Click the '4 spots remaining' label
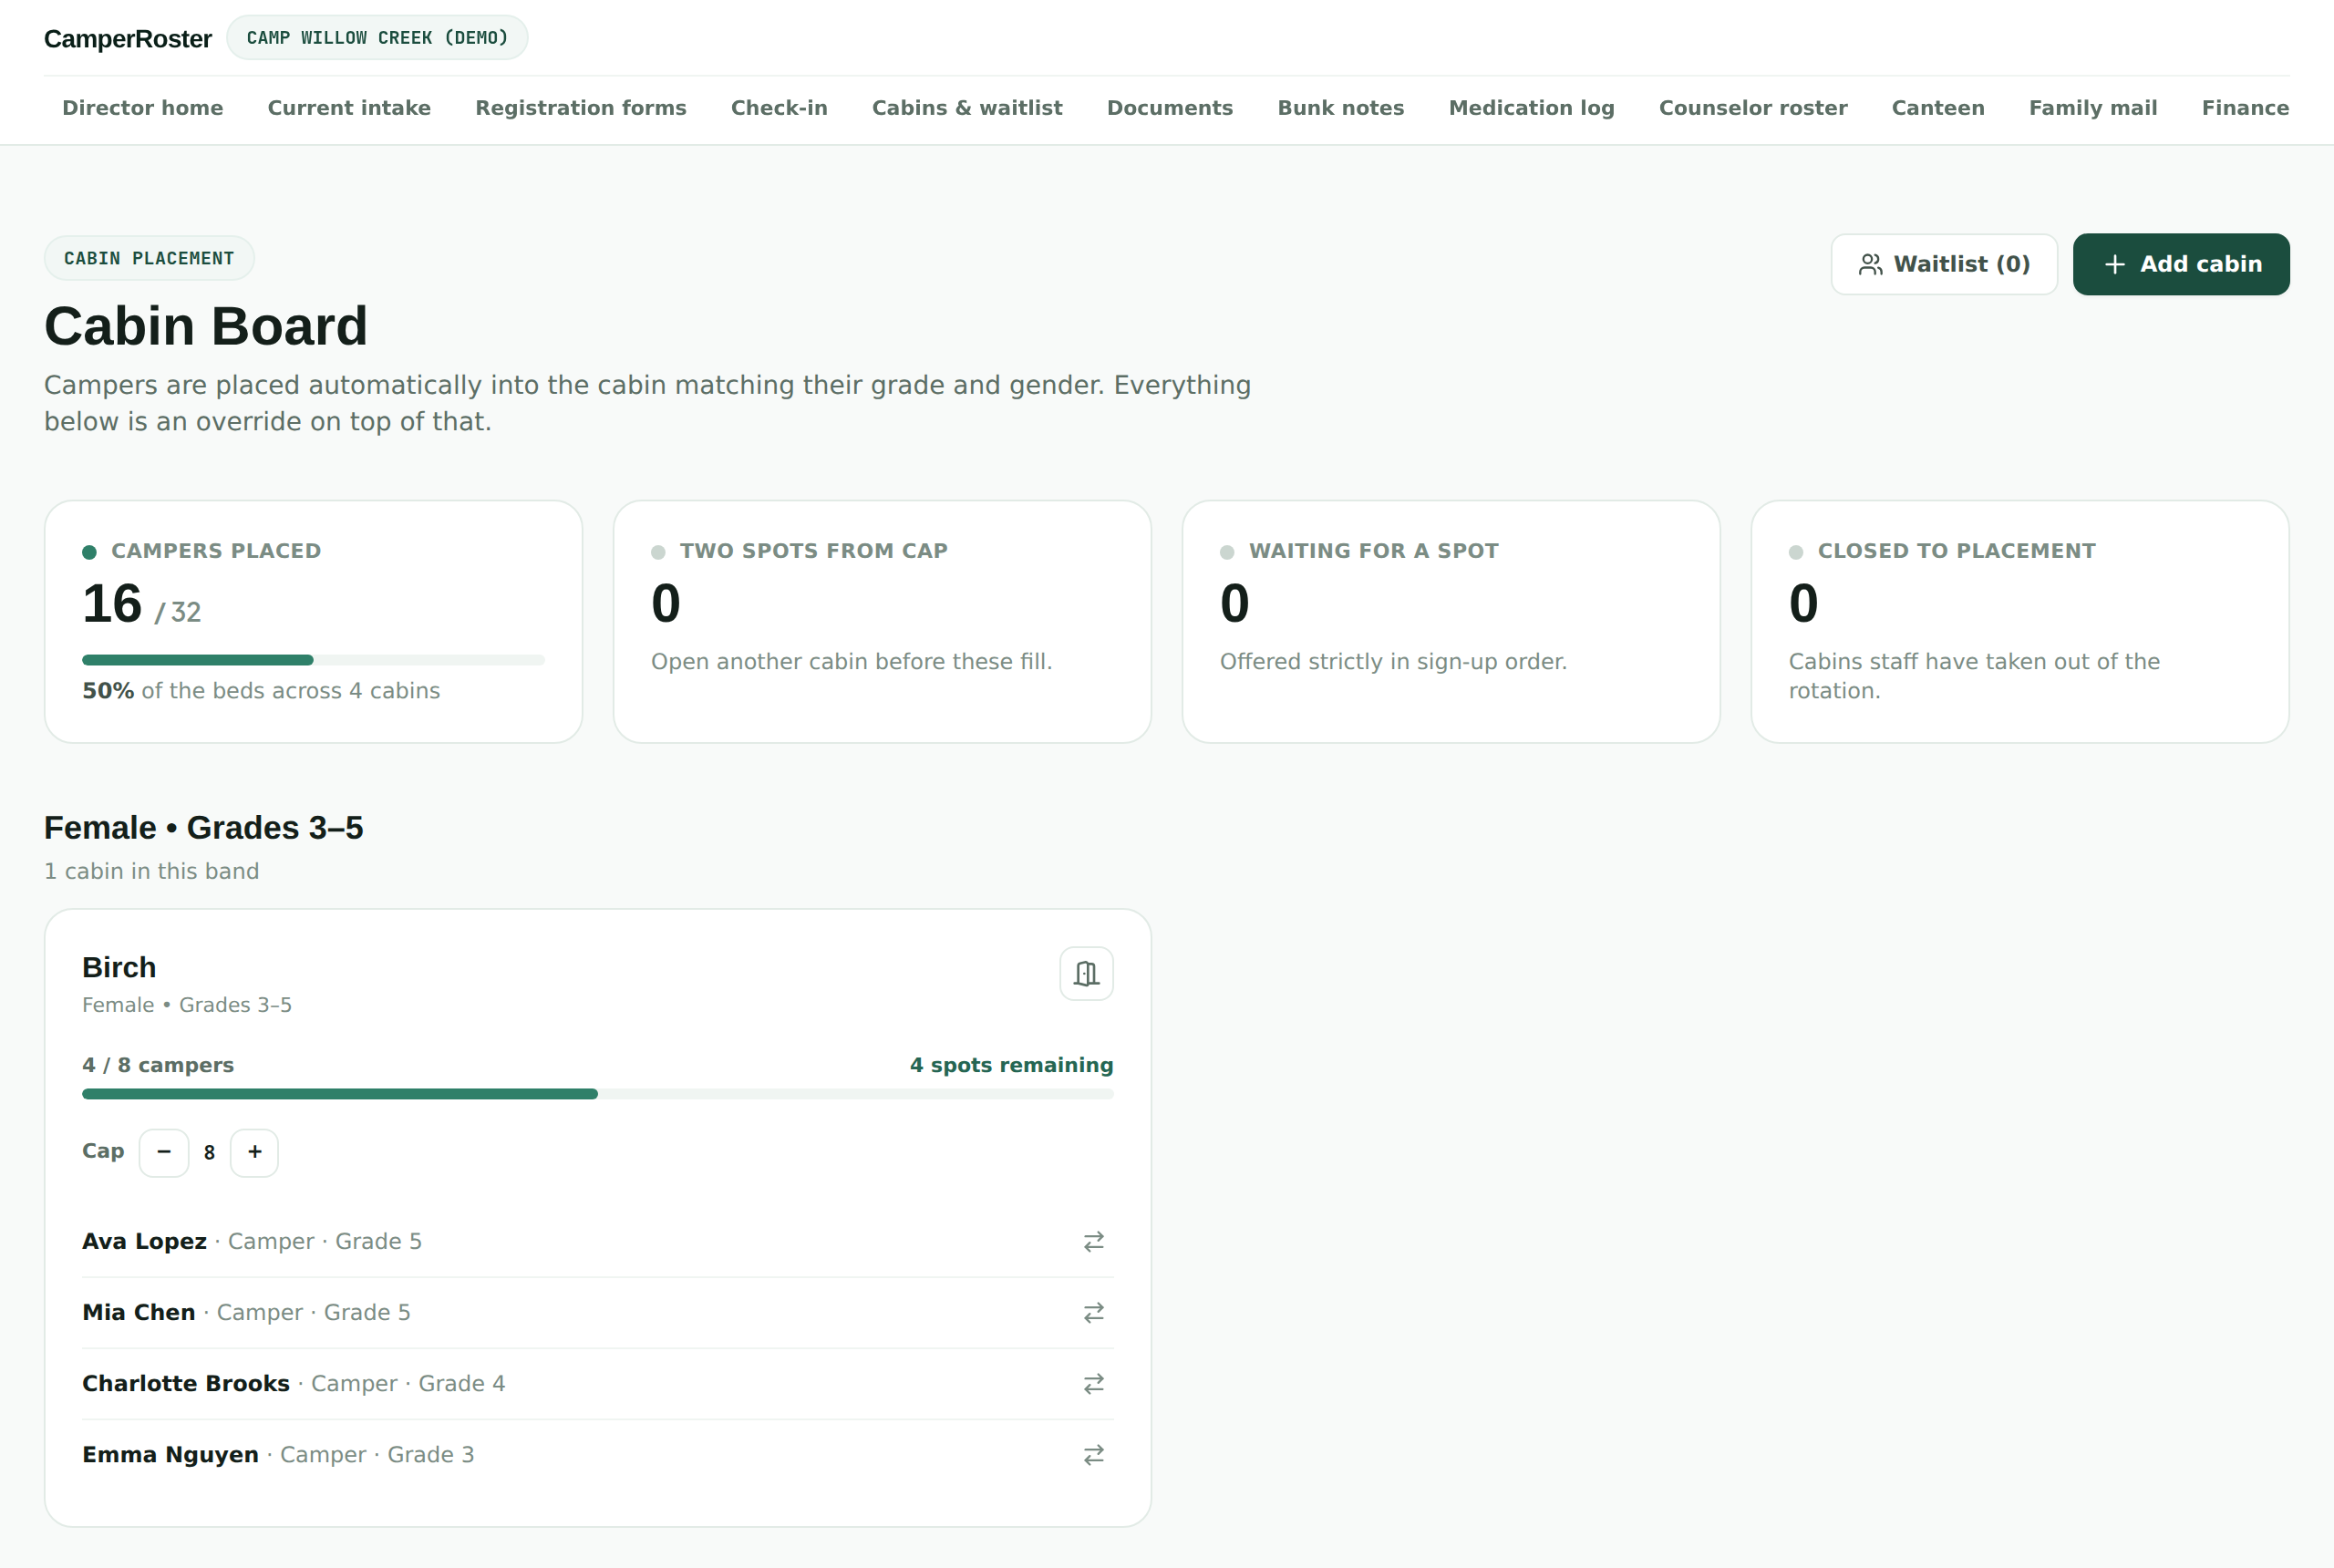Screen dimensions: 2334x1568 click(x=1011, y=1065)
